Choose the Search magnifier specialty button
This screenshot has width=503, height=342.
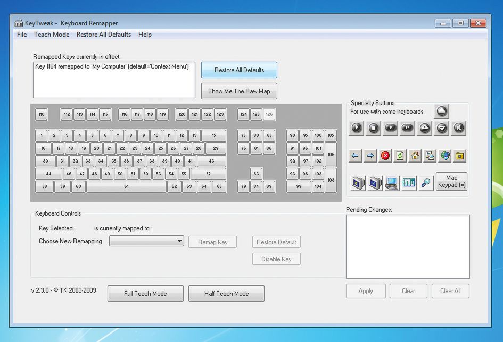pyautogui.click(x=426, y=183)
